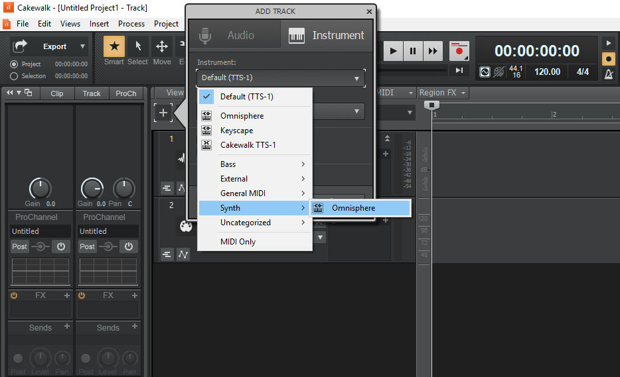Open track 1 take lanes icon
The height and width of the screenshot is (377, 620).
(167, 188)
